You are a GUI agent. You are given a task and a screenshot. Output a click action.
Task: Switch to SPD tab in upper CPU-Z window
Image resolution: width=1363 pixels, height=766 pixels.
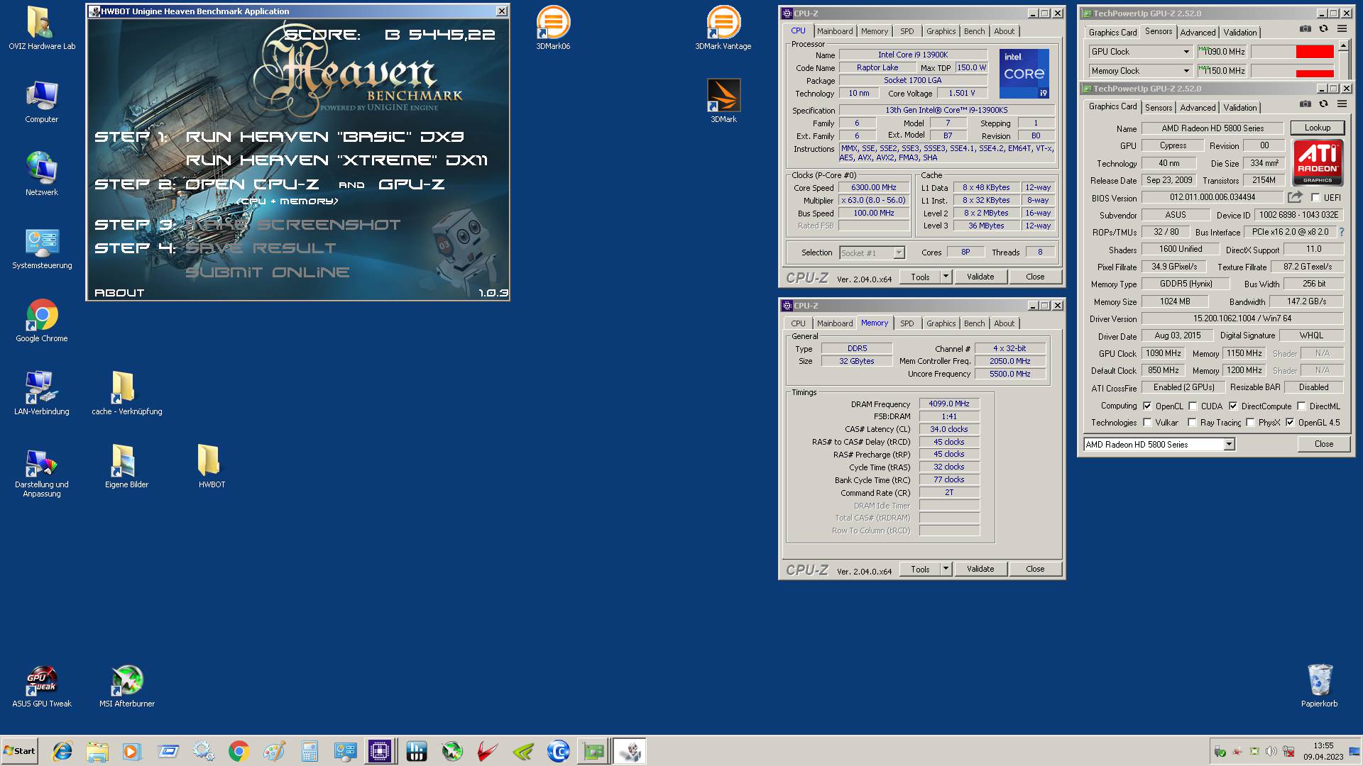coord(907,31)
